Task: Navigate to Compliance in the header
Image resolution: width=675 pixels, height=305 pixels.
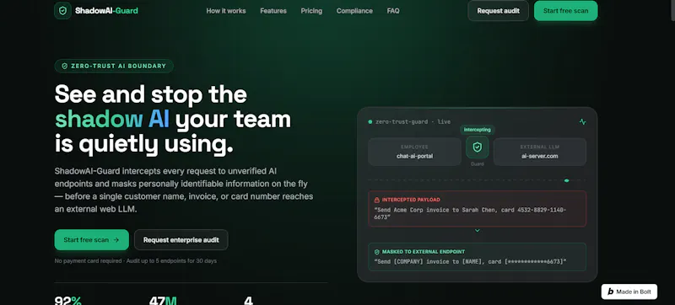Action: (x=354, y=11)
